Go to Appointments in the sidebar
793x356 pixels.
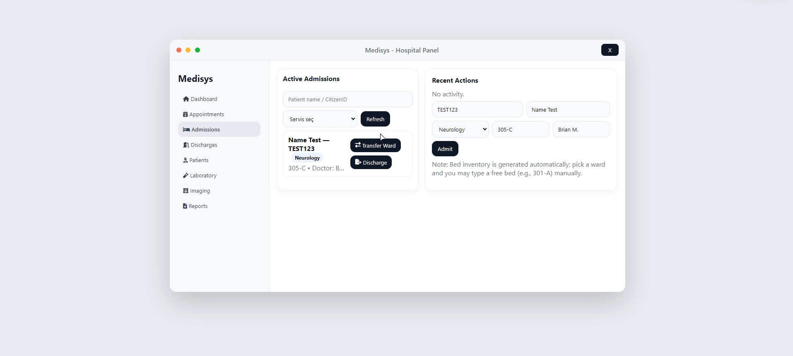219,115
